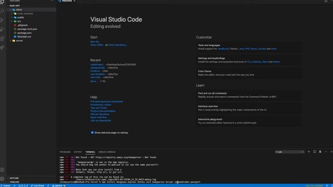This screenshot has height=187, width=333.
Task: Open the Introductory videos link
Action: click(100, 105)
